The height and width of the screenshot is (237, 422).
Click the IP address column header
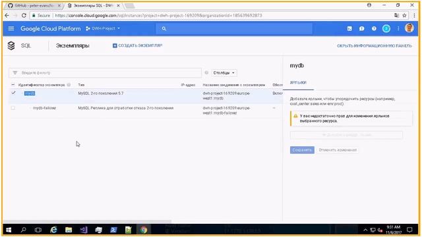188,85
